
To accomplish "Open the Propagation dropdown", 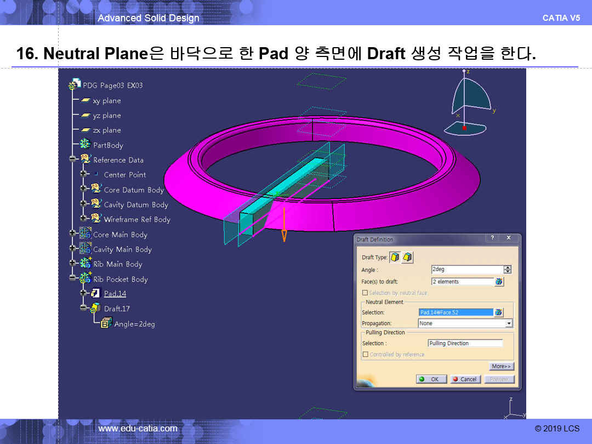I will (509, 323).
